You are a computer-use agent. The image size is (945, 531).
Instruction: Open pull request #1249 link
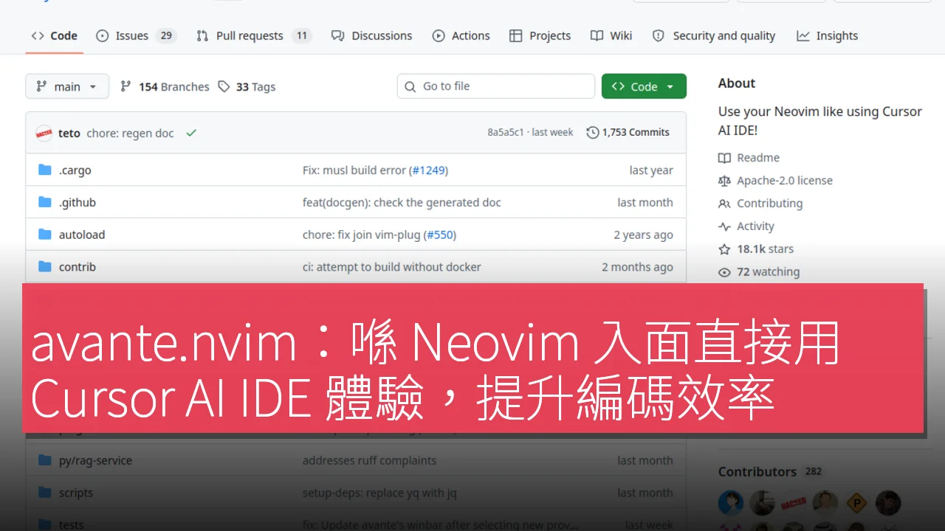click(x=428, y=170)
